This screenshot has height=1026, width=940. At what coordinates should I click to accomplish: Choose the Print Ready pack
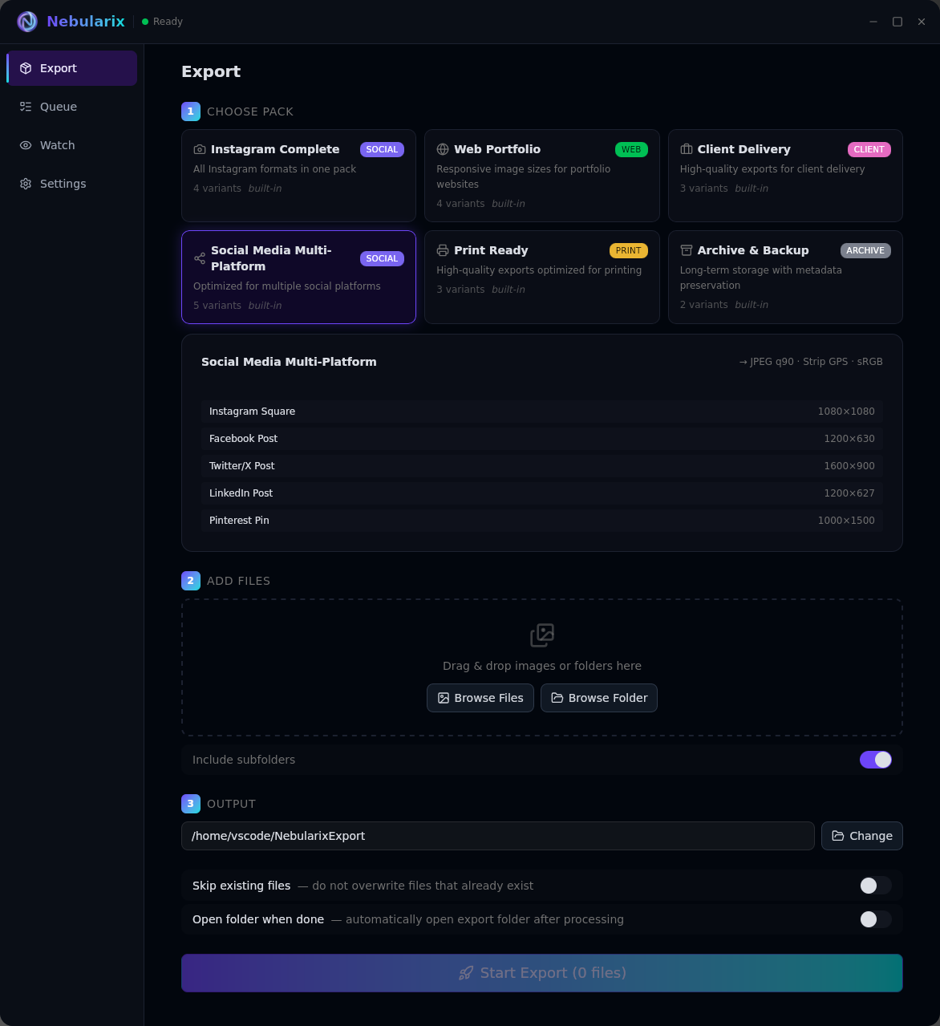point(541,277)
